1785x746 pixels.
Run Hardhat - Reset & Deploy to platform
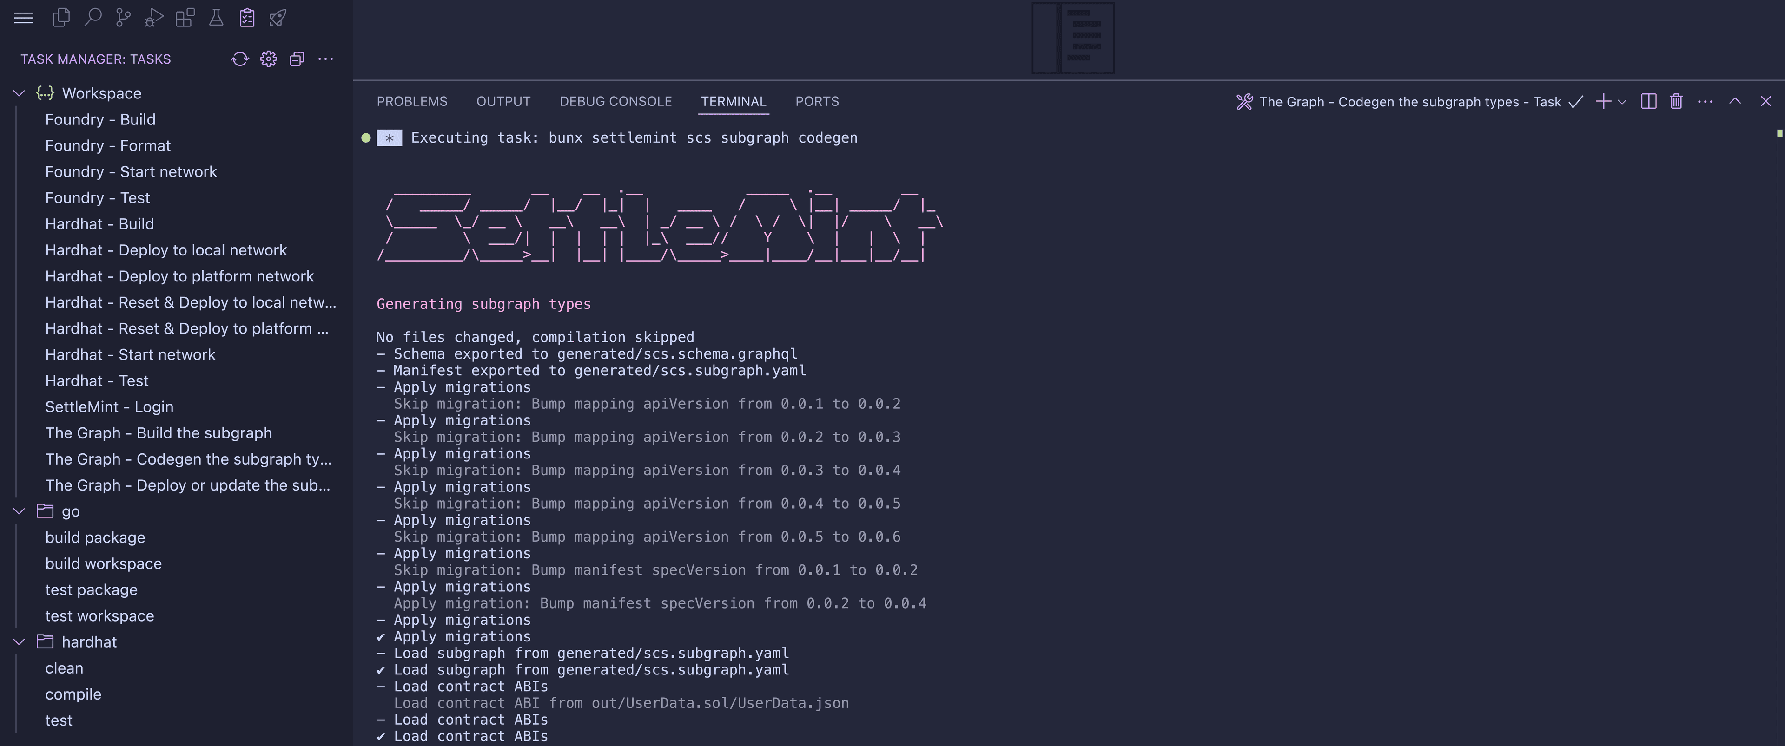pyautogui.click(x=187, y=328)
